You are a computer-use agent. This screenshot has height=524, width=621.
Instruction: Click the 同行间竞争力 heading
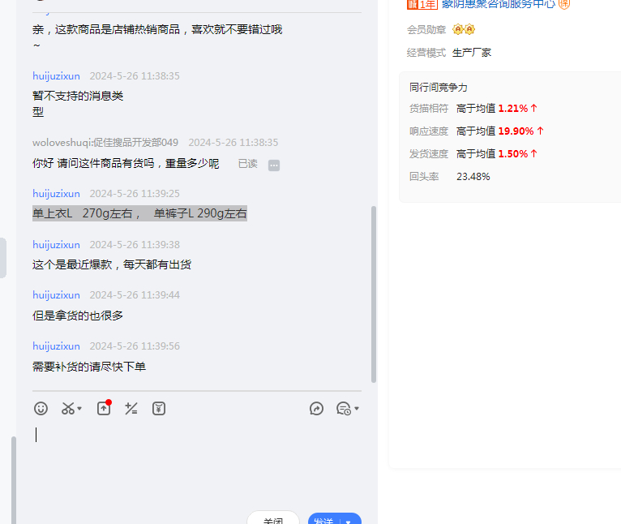pos(439,88)
